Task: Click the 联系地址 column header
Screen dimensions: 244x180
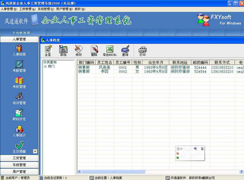Action: [180, 63]
